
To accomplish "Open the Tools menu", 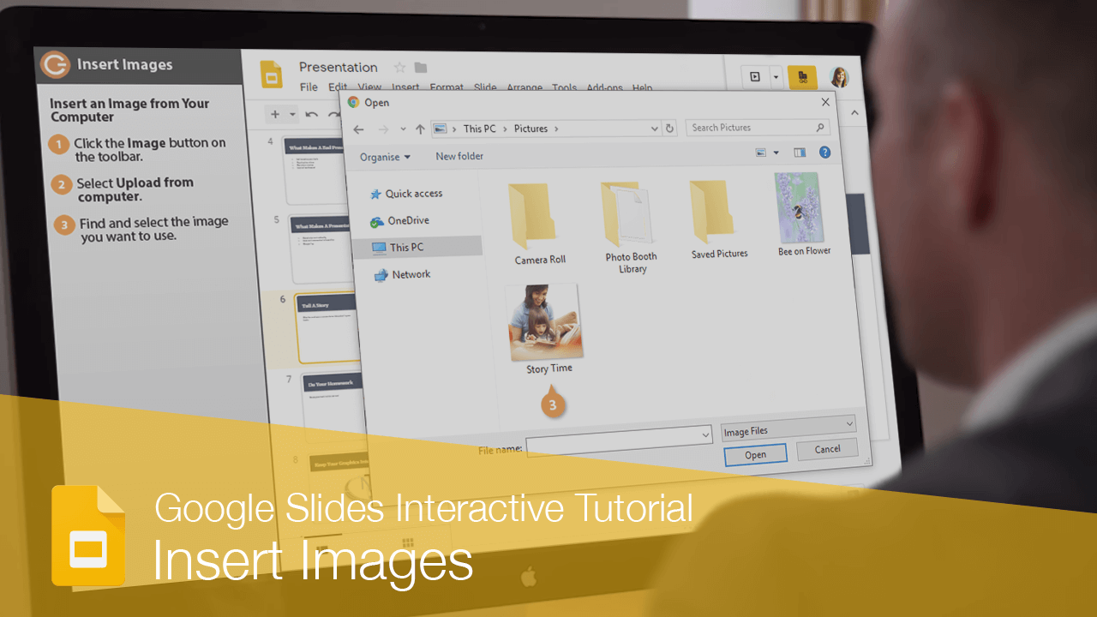I will (x=564, y=87).
